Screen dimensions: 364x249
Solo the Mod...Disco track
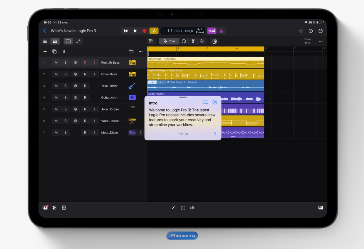click(x=66, y=133)
